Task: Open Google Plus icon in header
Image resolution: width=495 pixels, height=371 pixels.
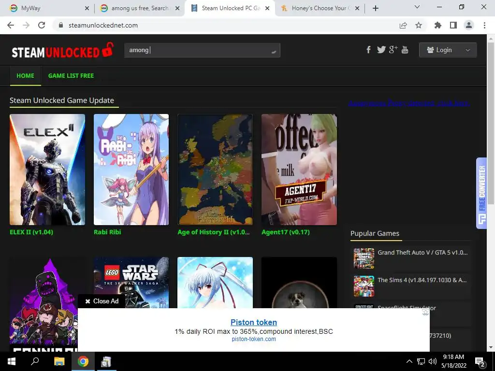Action: click(x=393, y=50)
